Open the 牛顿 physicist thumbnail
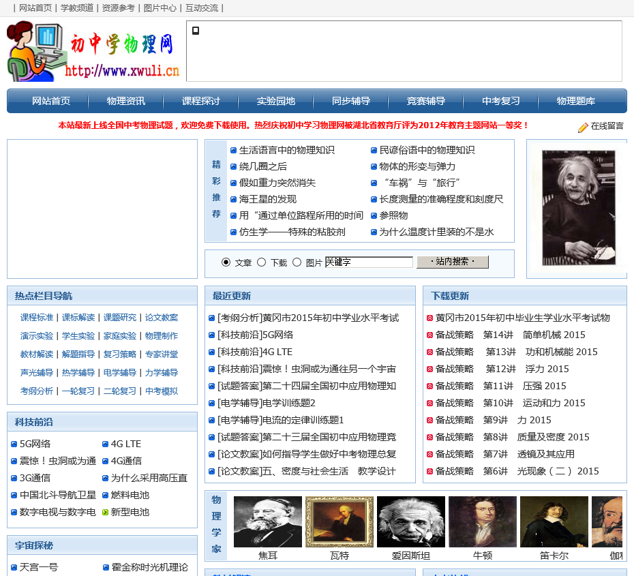 point(483,522)
